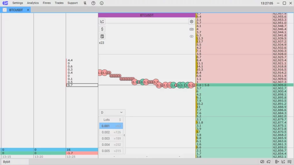Viewport: 294px width, 165px height.
Task: Open DOM settings via the gear icon
Action: (x=192, y=21)
